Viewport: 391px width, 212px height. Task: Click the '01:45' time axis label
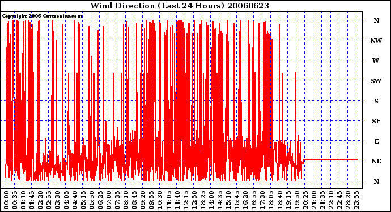coord(32,200)
